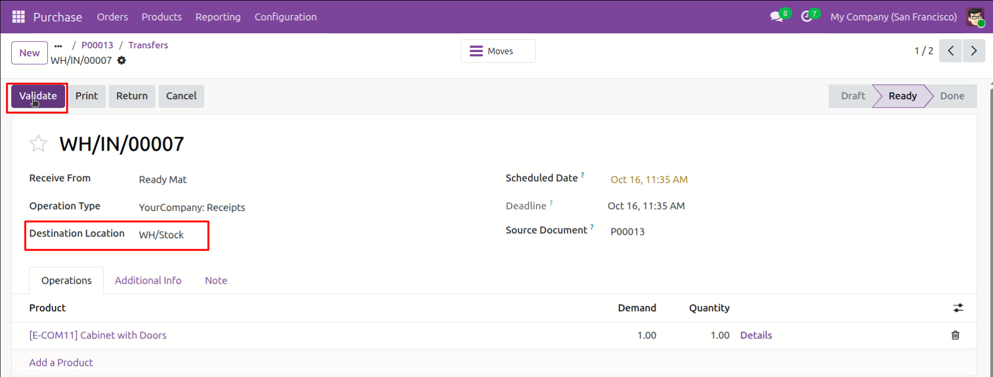Switch to the Additional Info tab
The height and width of the screenshot is (377, 993).
click(148, 280)
